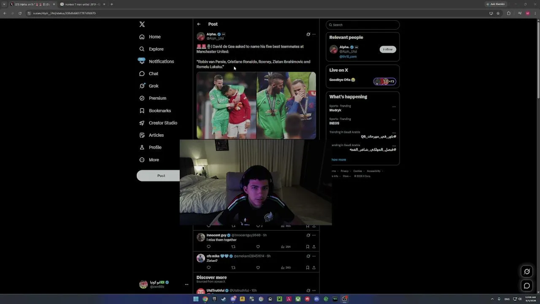This screenshot has width=540, height=304.
Task: Open Notifications in the sidebar
Action: click(157, 61)
